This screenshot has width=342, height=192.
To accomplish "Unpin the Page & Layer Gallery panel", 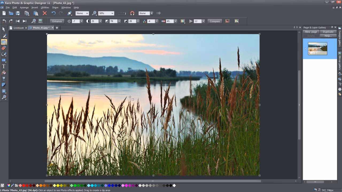I will coord(332,27).
